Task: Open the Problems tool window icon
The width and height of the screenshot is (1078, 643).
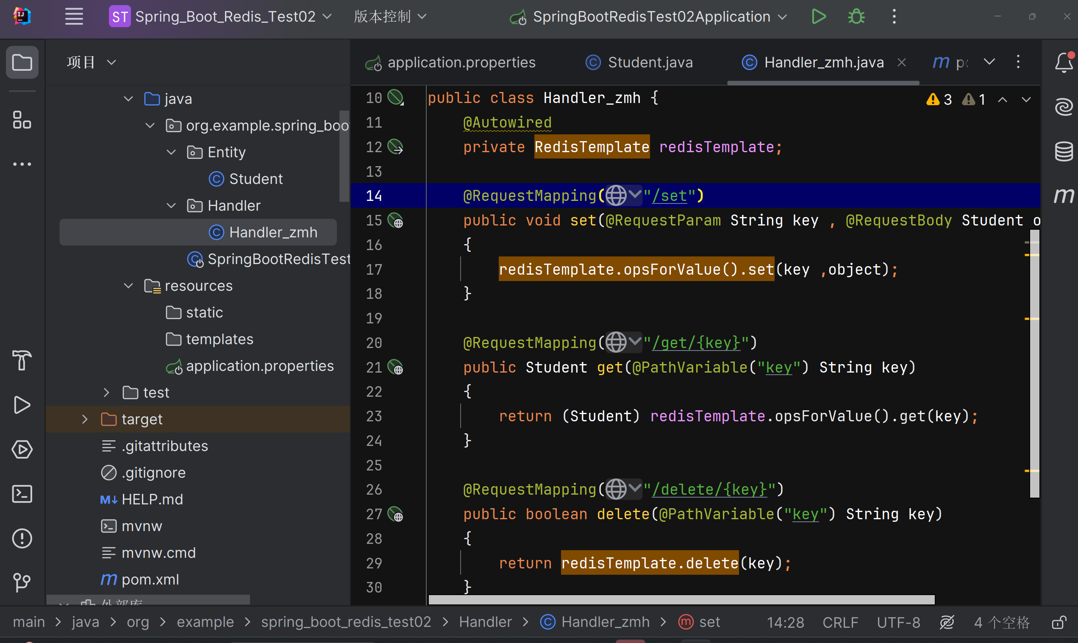Action: (x=22, y=539)
